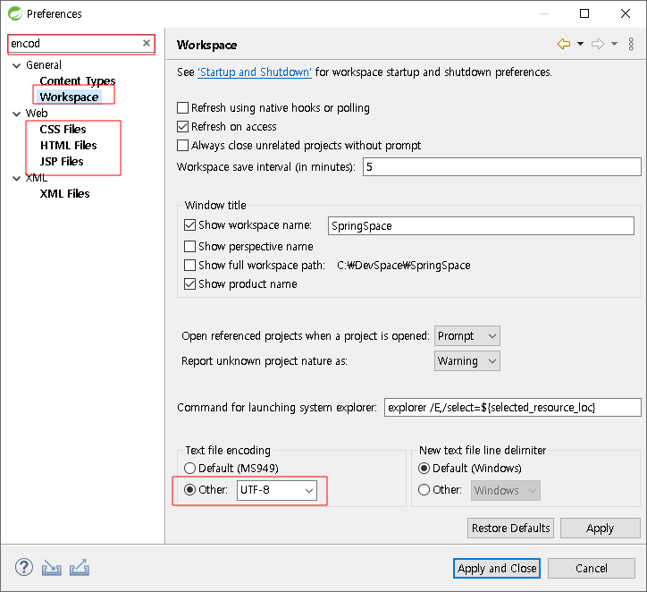647x592 pixels.
Task: Uncheck Refresh on access
Action: (183, 126)
